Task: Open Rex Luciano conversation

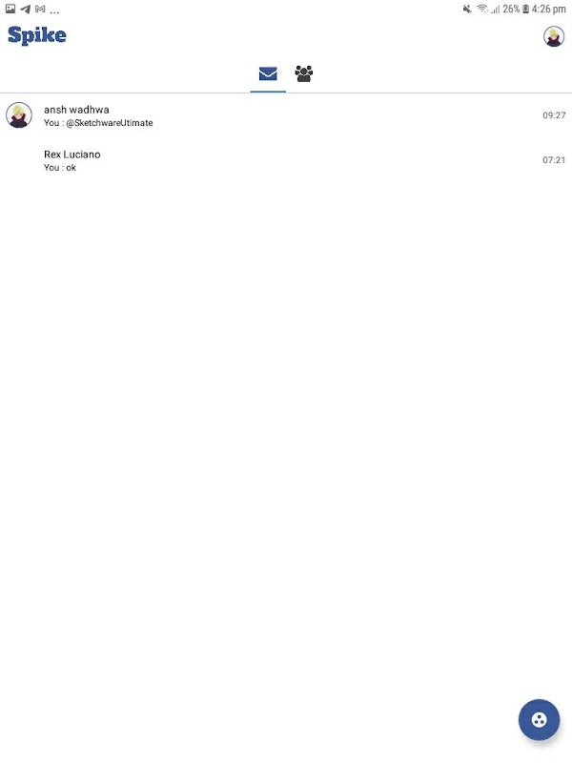Action: coord(286,160)
